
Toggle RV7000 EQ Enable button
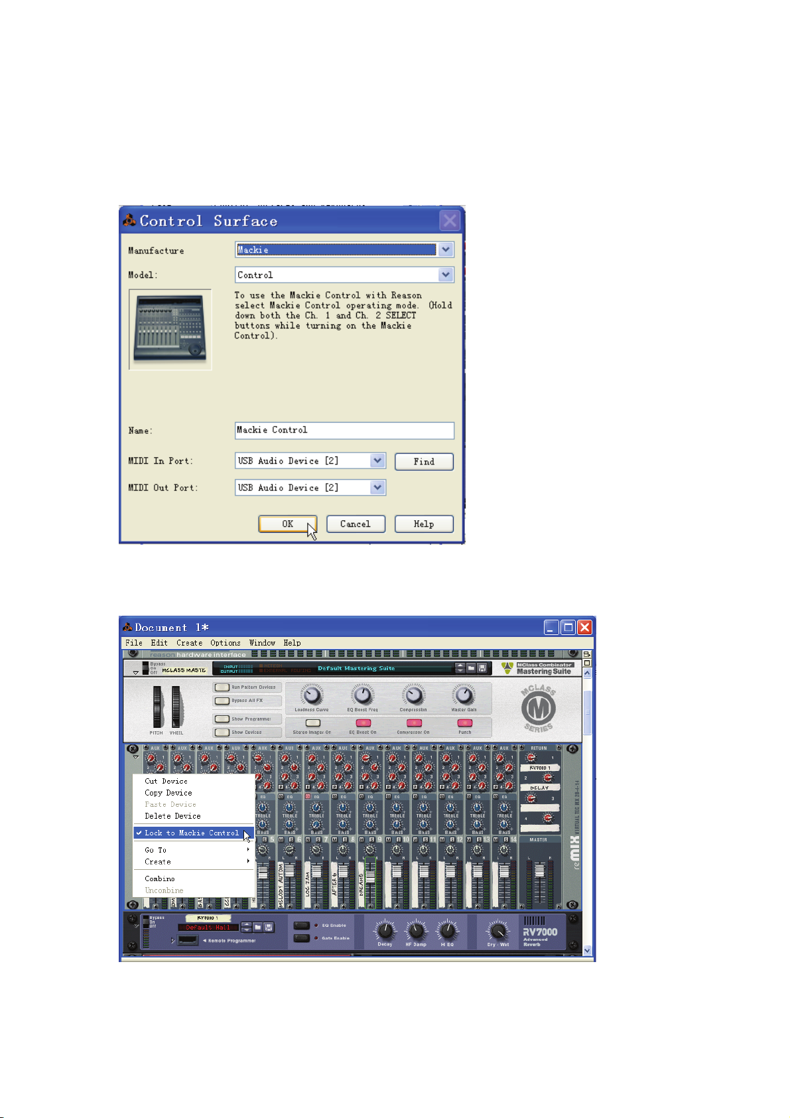point(302,925)
